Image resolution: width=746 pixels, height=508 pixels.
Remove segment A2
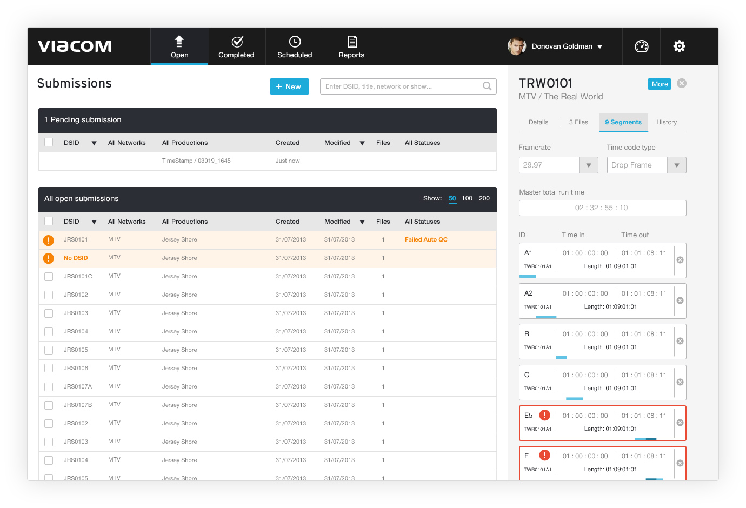click(680, 300)
